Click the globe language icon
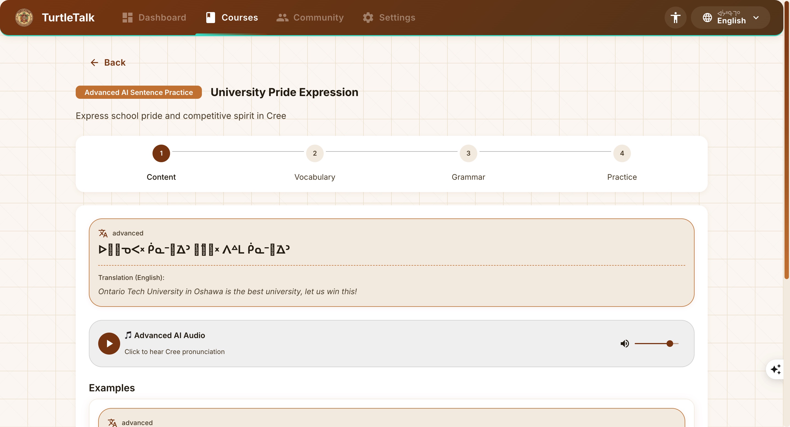The width and height of the screenshot is (790, 427). 707,18
